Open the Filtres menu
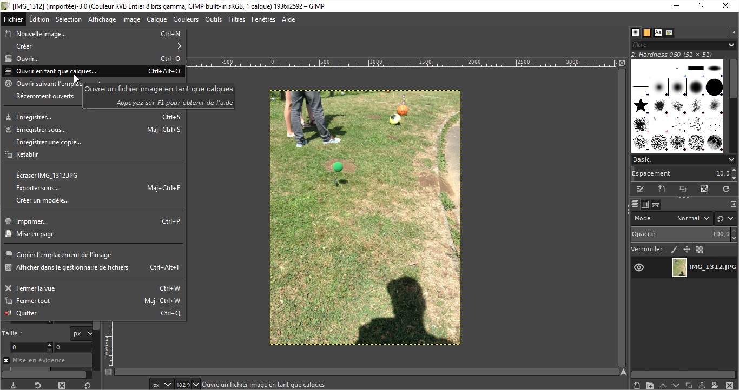Screen dimensions: 739x390 point(236,19)
